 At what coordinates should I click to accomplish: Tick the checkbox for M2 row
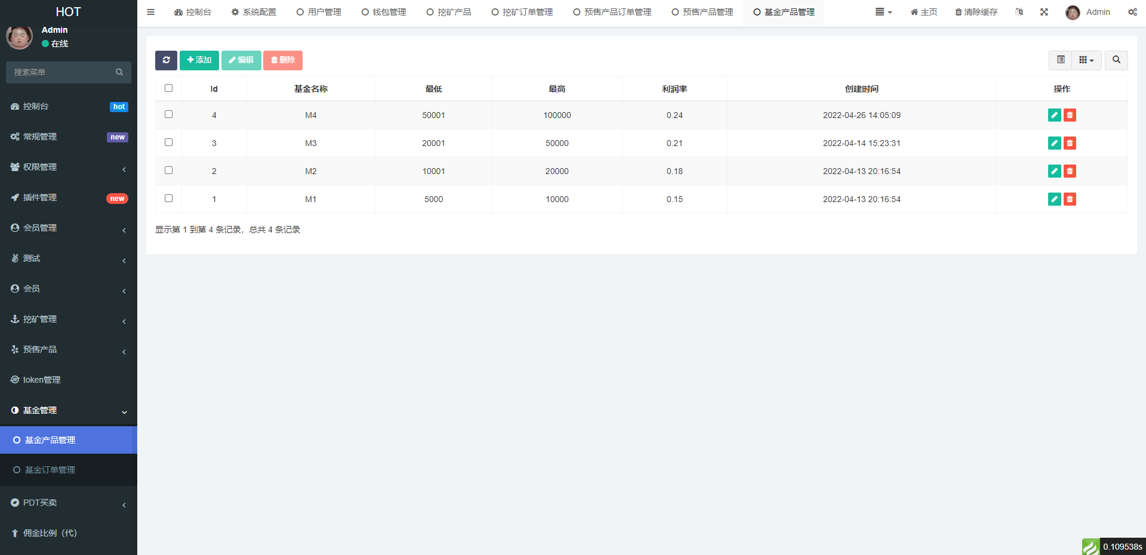pos(168,170)
